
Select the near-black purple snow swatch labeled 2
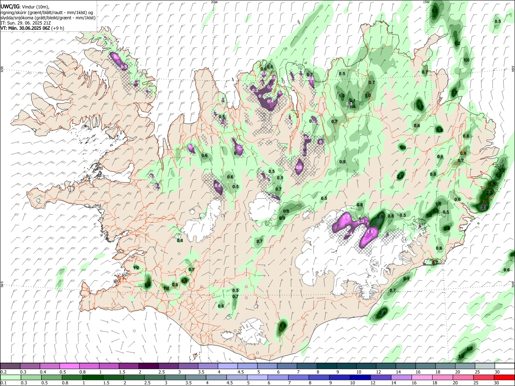tap(148, 366)
